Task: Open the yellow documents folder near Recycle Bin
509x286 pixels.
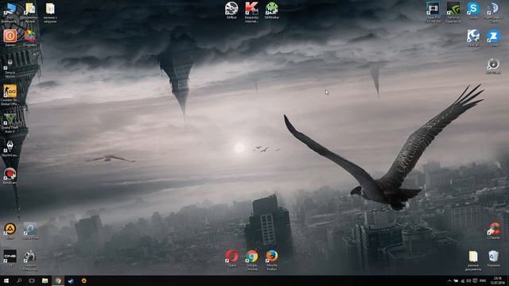Action: 473,257
